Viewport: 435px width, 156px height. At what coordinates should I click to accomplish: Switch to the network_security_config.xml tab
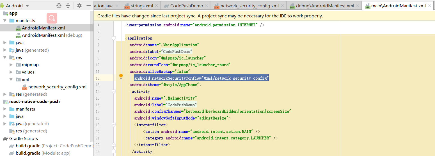pyautogui.click(x=249, y=6)
